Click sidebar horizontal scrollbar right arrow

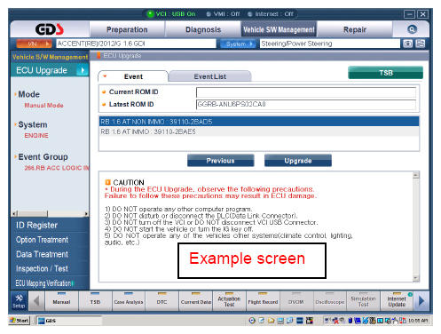coord(86,213)
